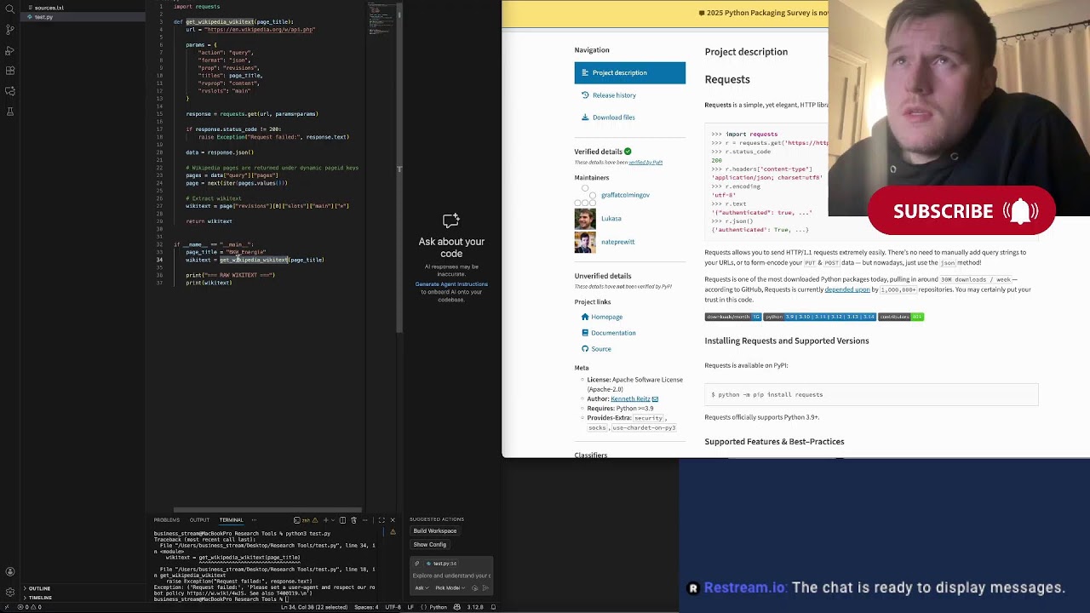This screenshot has height=613, width=1090.
Task: Open the 'depended upon' link
Action: click(x=847, y=289)
